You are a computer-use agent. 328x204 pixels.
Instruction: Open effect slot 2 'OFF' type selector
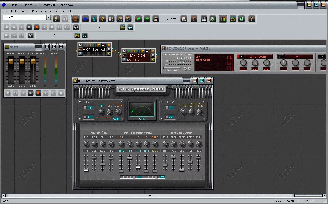click(298, 57)
